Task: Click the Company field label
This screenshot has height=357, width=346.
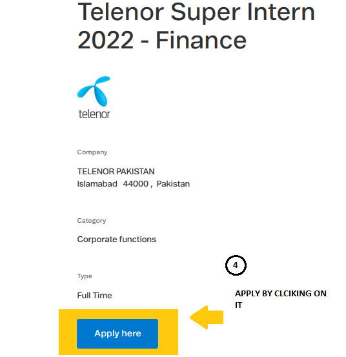Action: (x=92, y=152)
